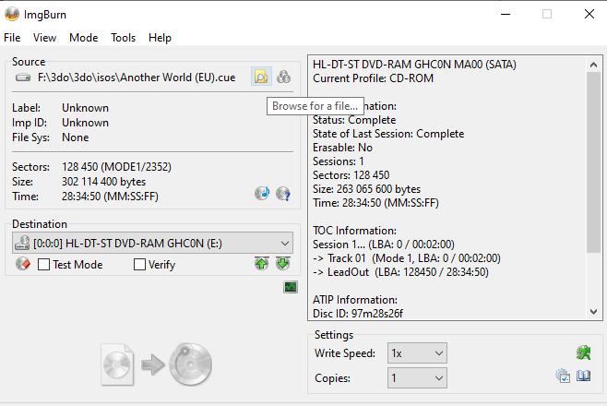Viewport: 607px width, 406px height.
Task: Open the DVDInfoPro graph monitor icon
Action: [291, 287]
